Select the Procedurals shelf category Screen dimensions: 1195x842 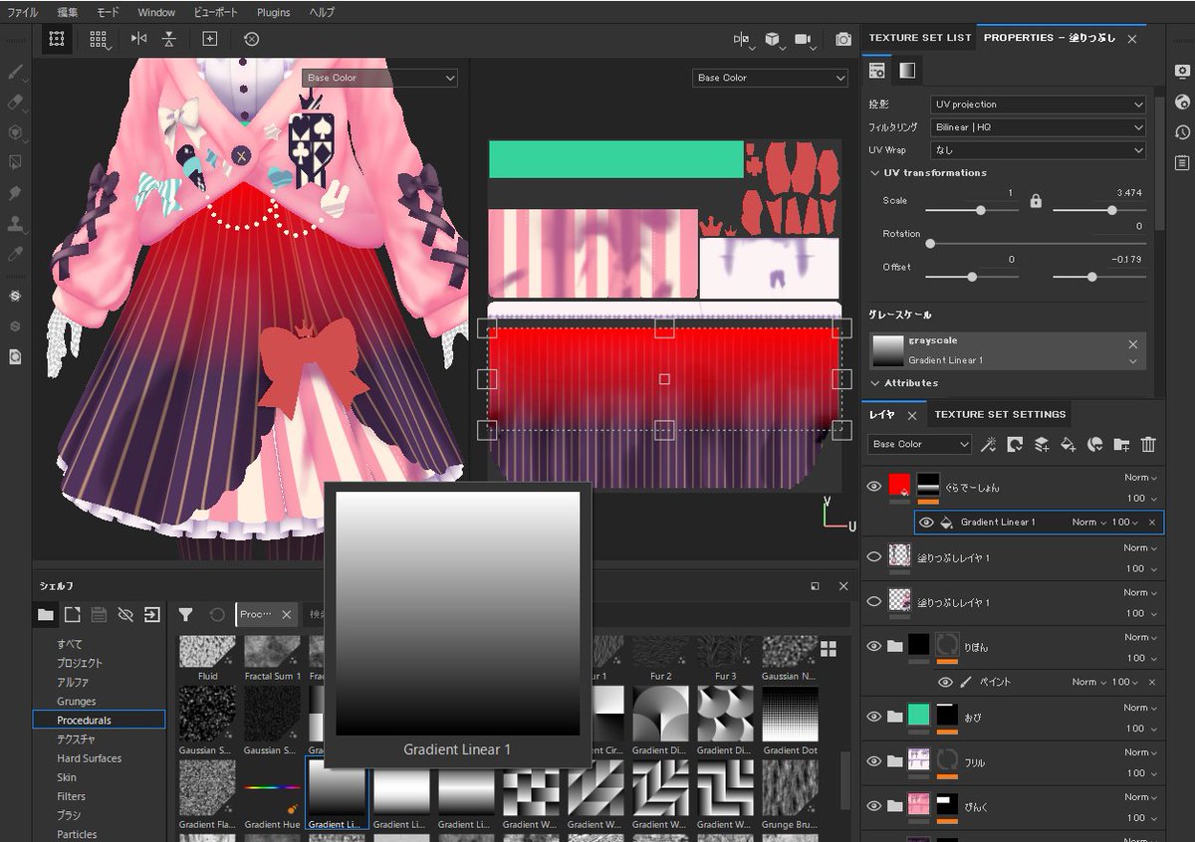(x=99, y=720)
